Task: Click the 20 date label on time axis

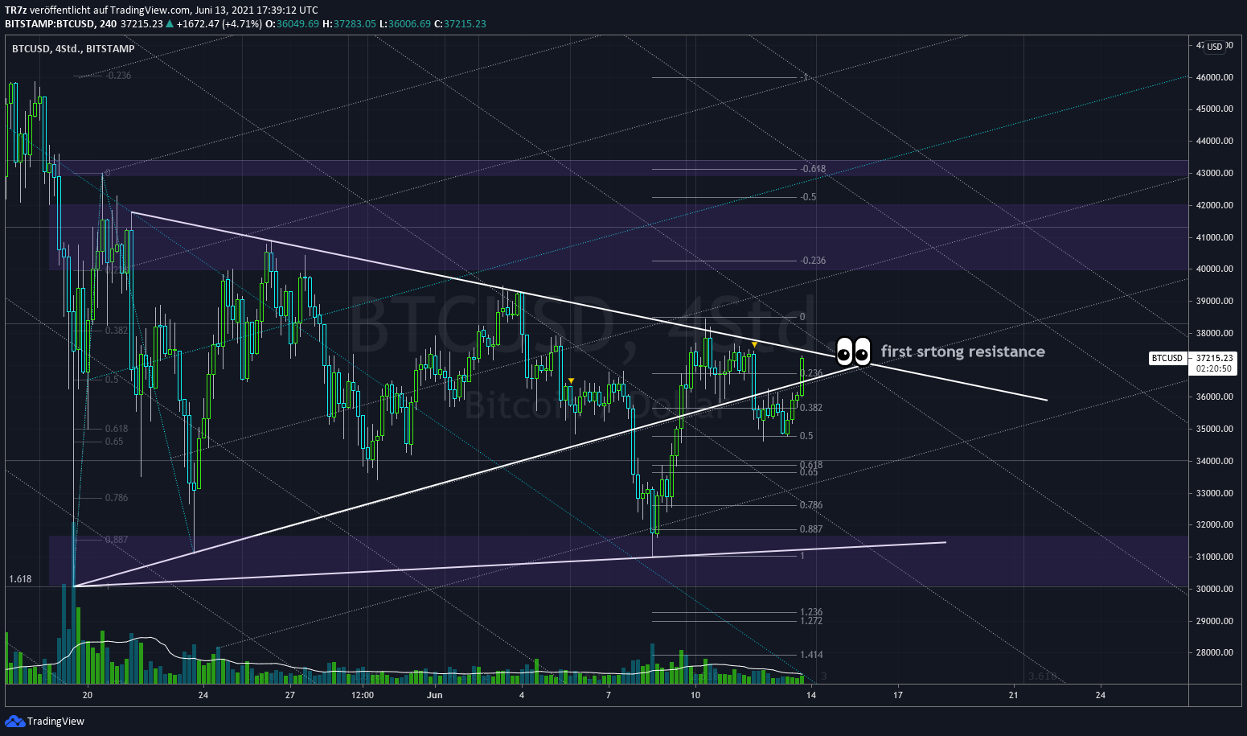Action: click(x=88, y=695)
